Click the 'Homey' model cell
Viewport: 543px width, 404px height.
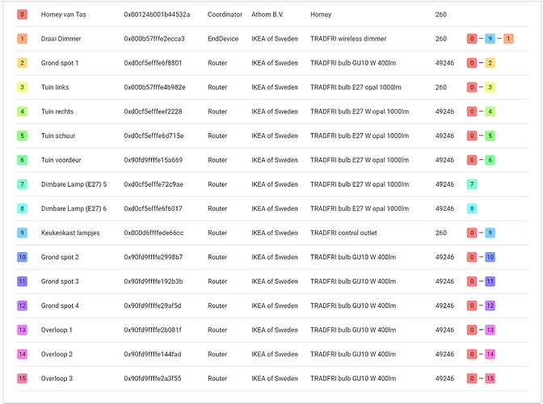click(321, 15)
